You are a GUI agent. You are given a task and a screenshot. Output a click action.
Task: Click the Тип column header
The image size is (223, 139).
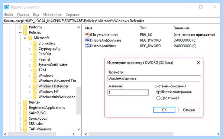143,28
